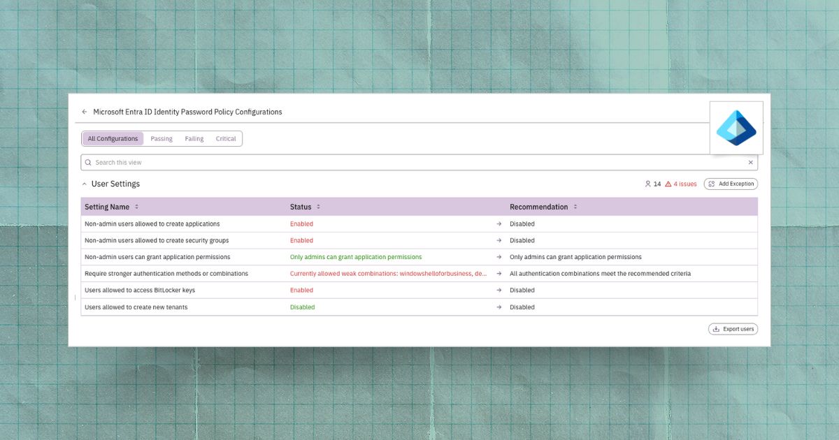Click arrow in stronger authentication row

[499, 274]
